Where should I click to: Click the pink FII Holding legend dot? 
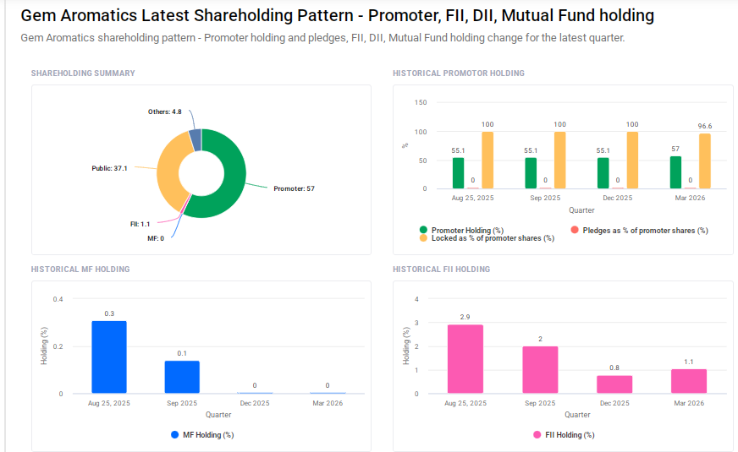pyautogui.click(x=537, y=435)
